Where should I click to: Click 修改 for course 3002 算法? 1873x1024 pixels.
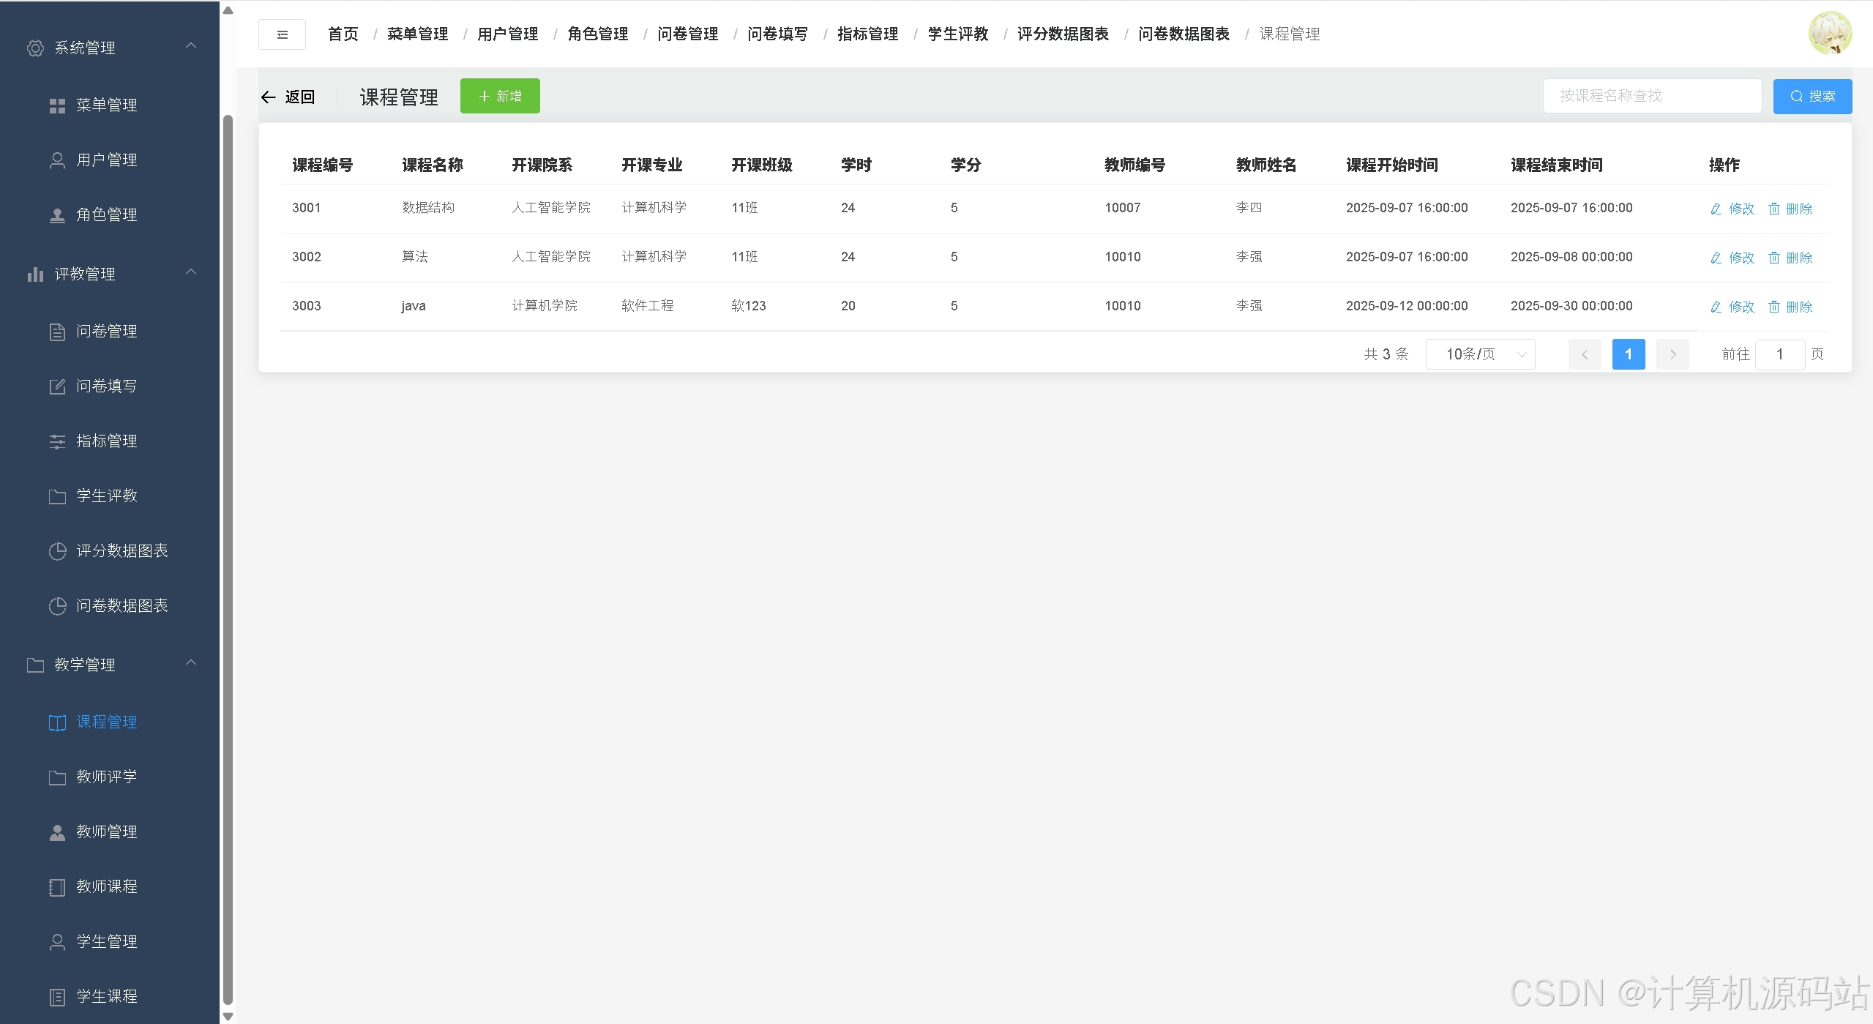point(1732,258)
